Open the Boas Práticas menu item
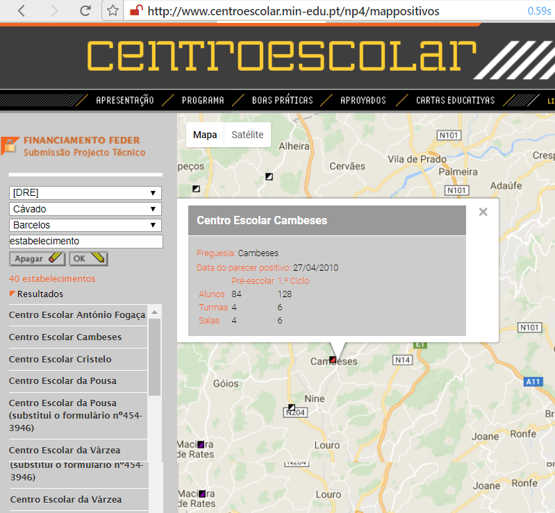 tap(283, 100)
